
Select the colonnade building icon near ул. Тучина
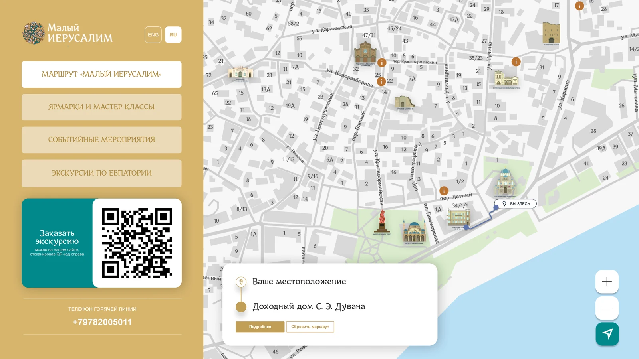tap(506, 79)
